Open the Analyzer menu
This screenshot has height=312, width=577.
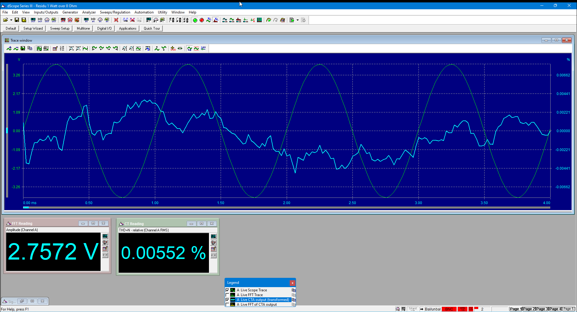89,12
